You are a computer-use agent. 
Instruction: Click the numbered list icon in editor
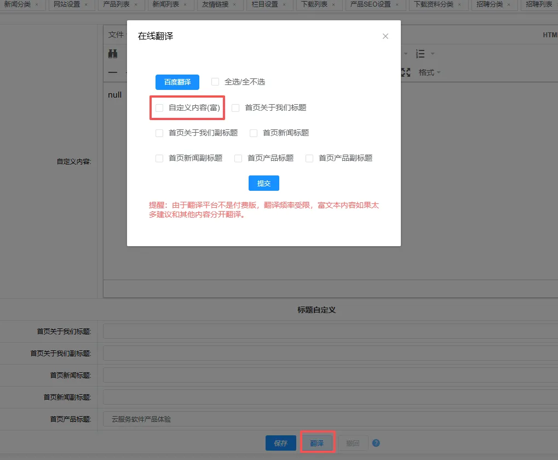coord(421,54)
